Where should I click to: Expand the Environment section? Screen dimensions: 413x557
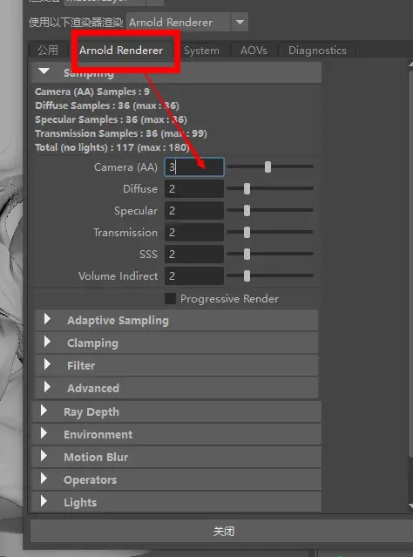(x=44, y=434)
